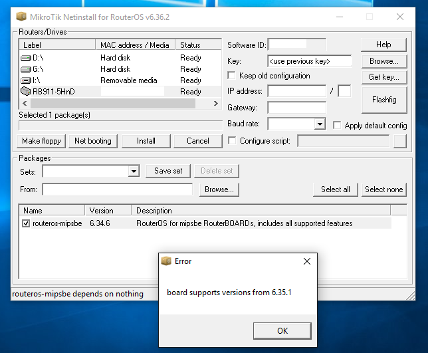Click the RB911-5HnD router icon

click(x=26, y=92)
